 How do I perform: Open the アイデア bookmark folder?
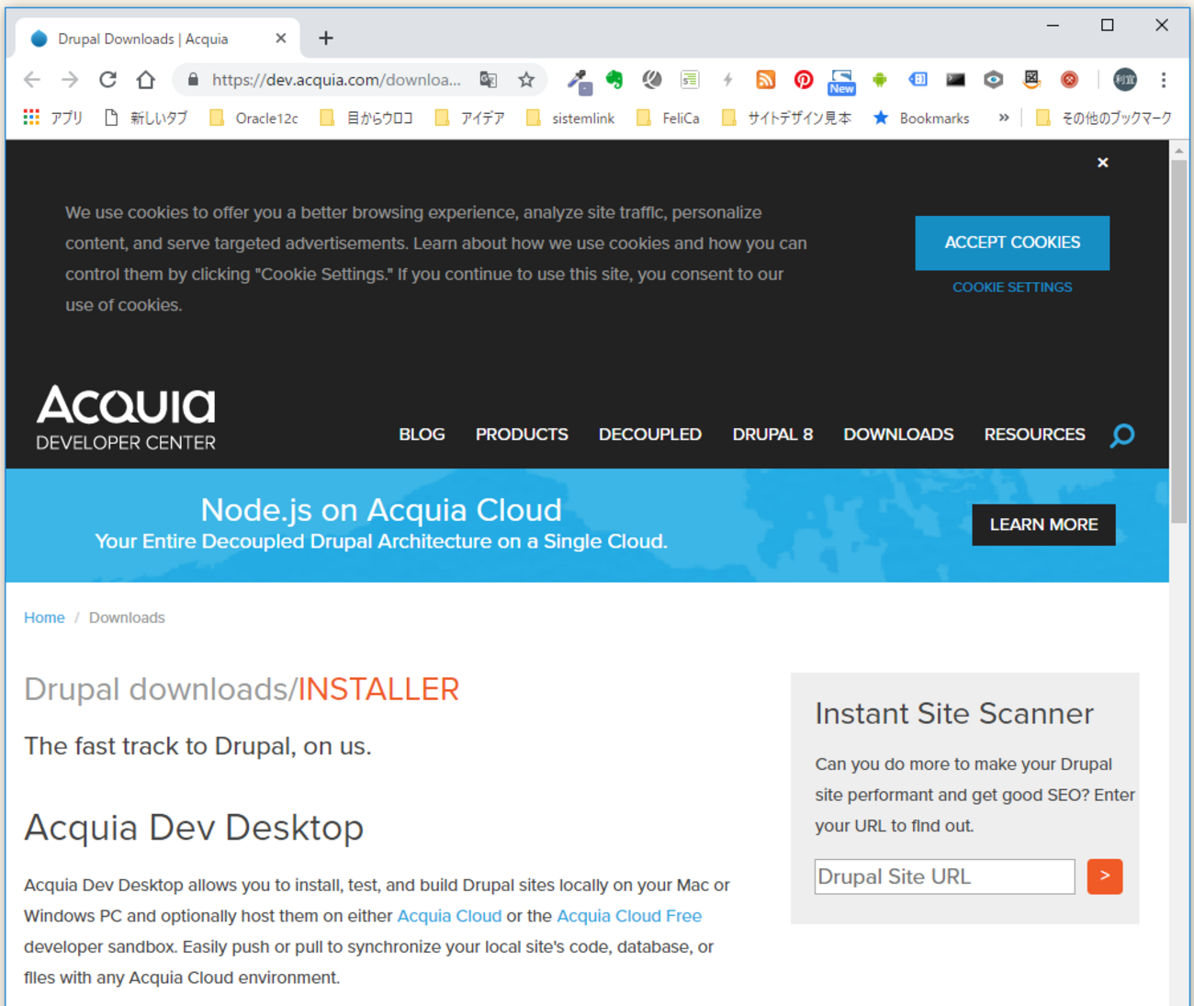click(469, 118)
